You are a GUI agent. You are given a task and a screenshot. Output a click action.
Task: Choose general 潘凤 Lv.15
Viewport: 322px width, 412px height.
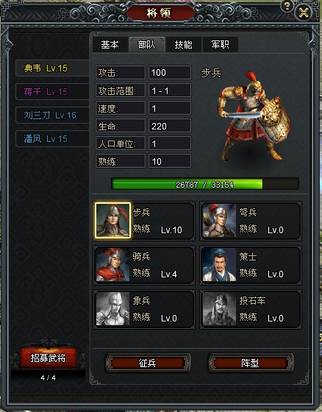click(52, 138)
